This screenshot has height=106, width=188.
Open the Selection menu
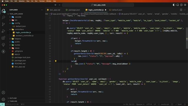click(21, 1)
